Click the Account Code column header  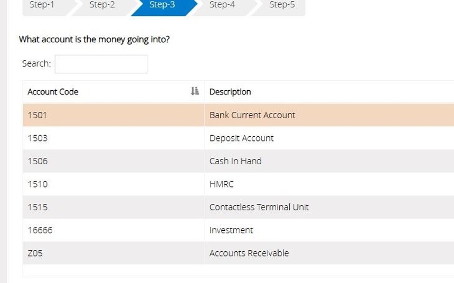[53, 92]
